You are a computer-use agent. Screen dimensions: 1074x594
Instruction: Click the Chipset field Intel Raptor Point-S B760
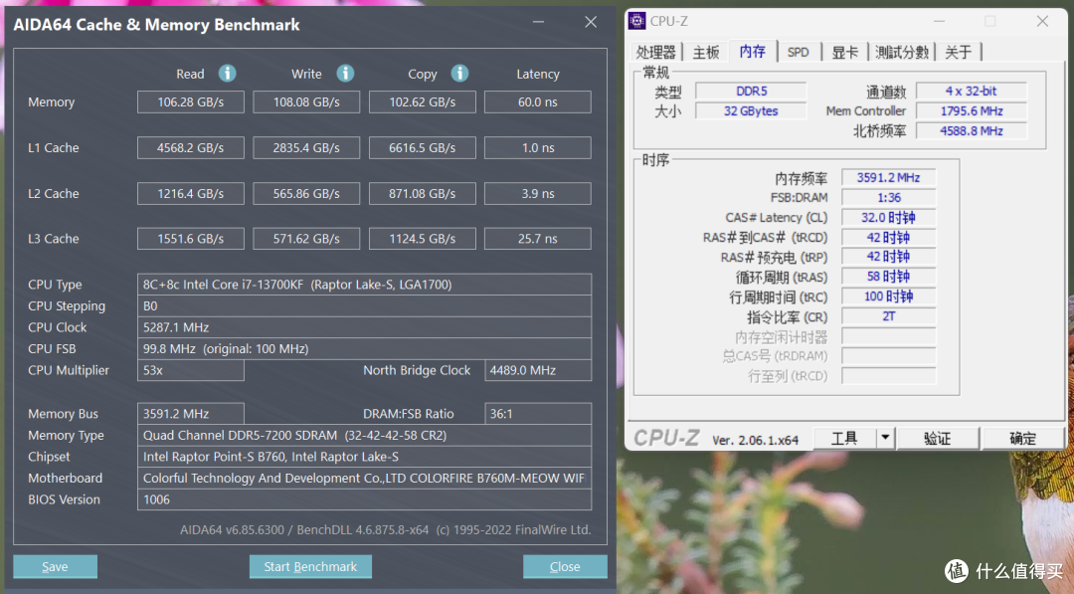[x=364, y=457]
